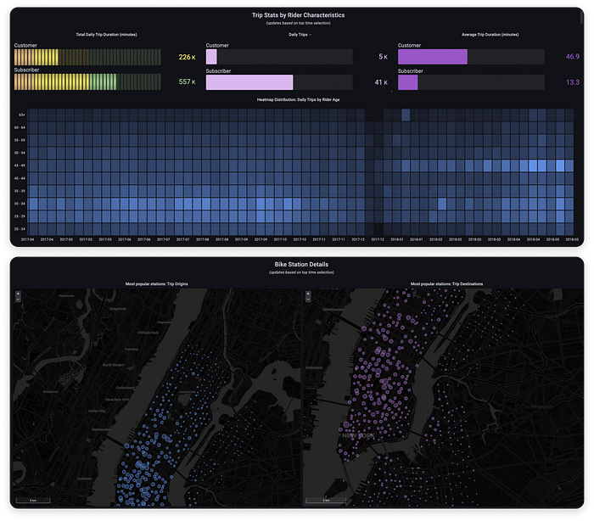Image resolution: width=594 pixels, height=521 pixels.
Task: Click the 35 - 39 age row label
Action: 20,191
